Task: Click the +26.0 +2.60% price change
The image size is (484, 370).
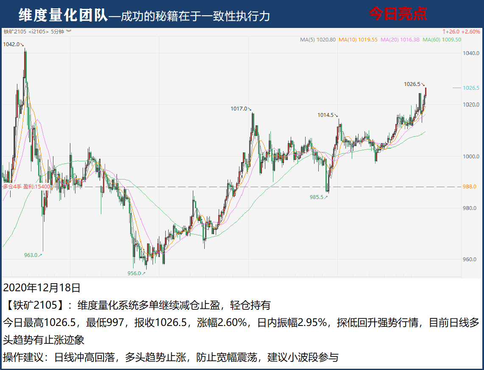Action: 461,31
